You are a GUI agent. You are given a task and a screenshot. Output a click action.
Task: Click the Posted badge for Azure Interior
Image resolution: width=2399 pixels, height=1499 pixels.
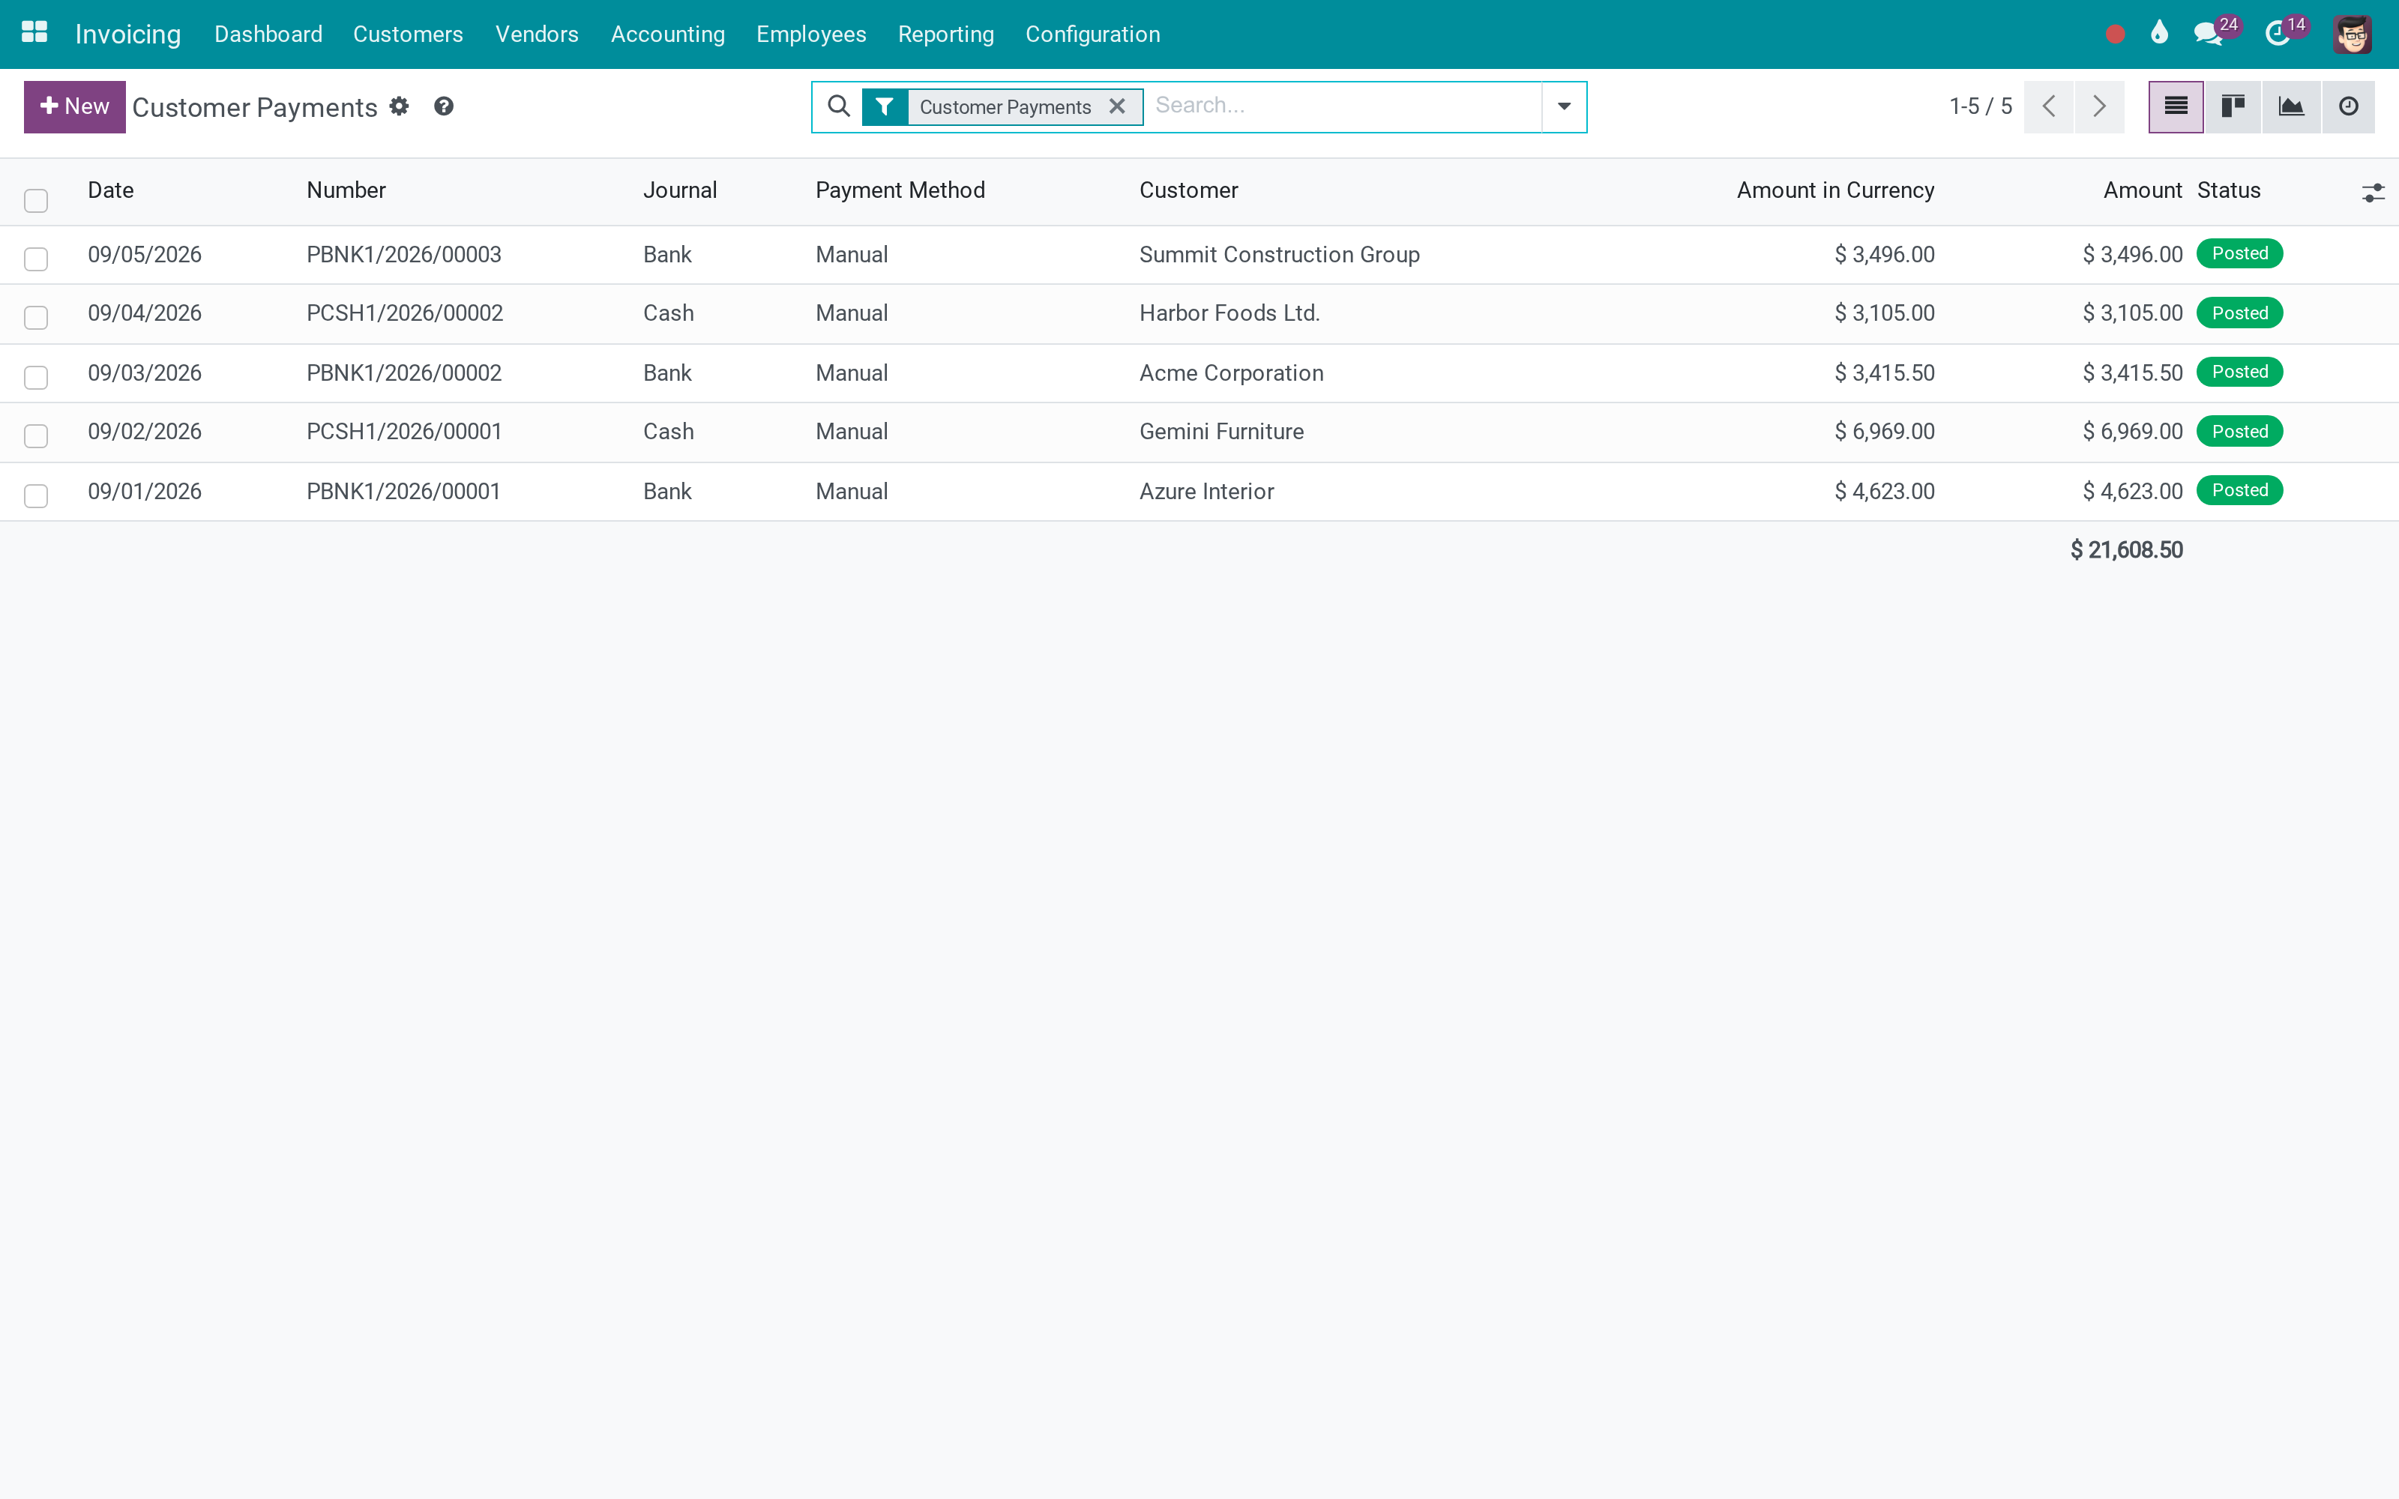click(2239, 491)
